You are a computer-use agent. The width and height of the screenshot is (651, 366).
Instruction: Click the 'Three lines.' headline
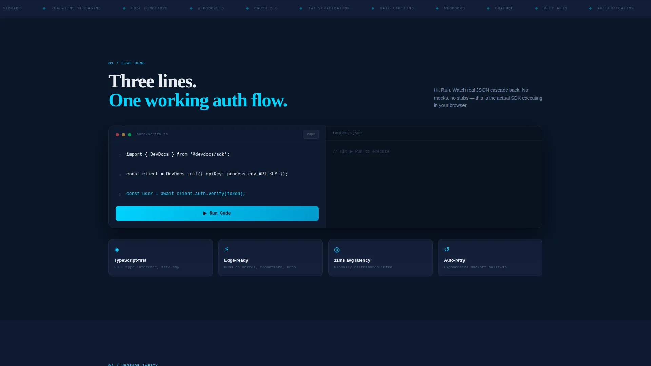click(x=152, y=81)
